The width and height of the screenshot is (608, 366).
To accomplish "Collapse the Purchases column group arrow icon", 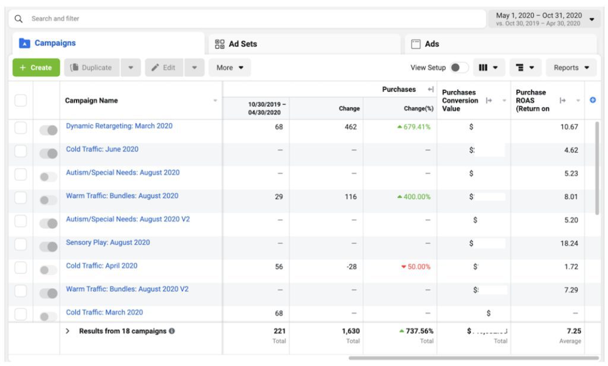I will [x=430, y=90].
